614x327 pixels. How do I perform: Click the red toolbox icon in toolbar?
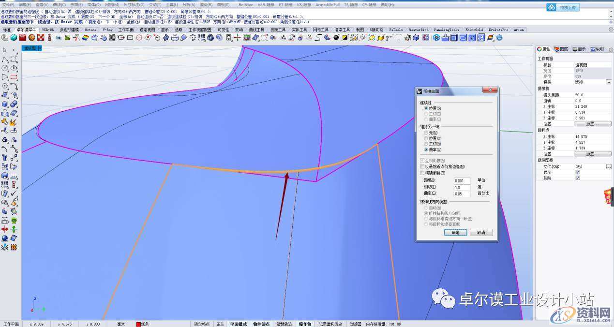[x=23, y=38]
